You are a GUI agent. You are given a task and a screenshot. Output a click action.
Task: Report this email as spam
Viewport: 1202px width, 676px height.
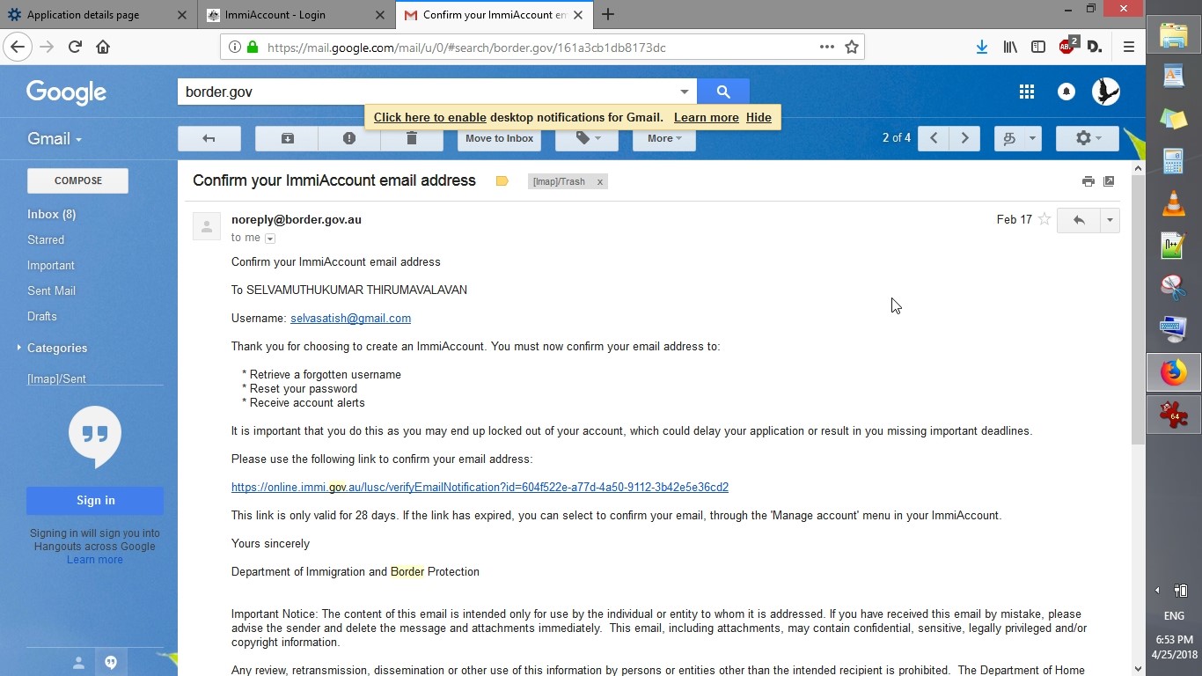(349, 138)
